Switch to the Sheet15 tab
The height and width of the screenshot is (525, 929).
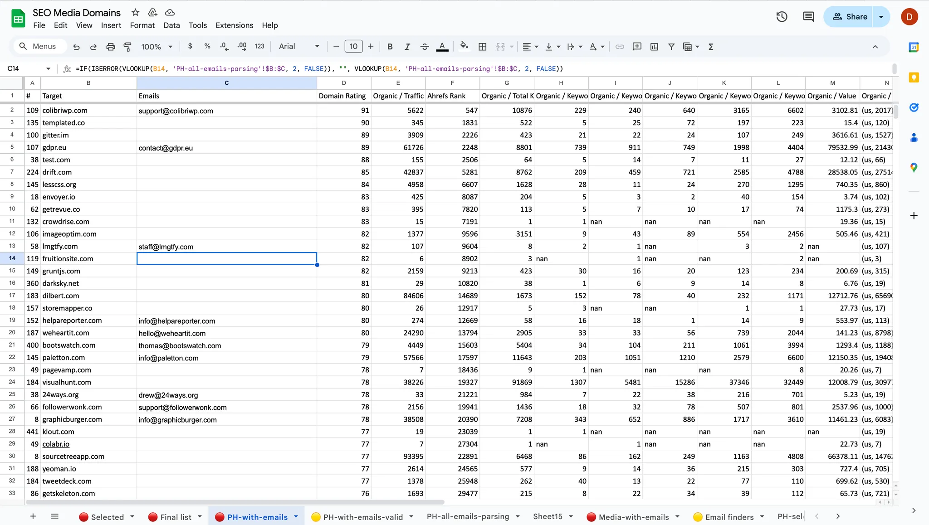(548, 516)
